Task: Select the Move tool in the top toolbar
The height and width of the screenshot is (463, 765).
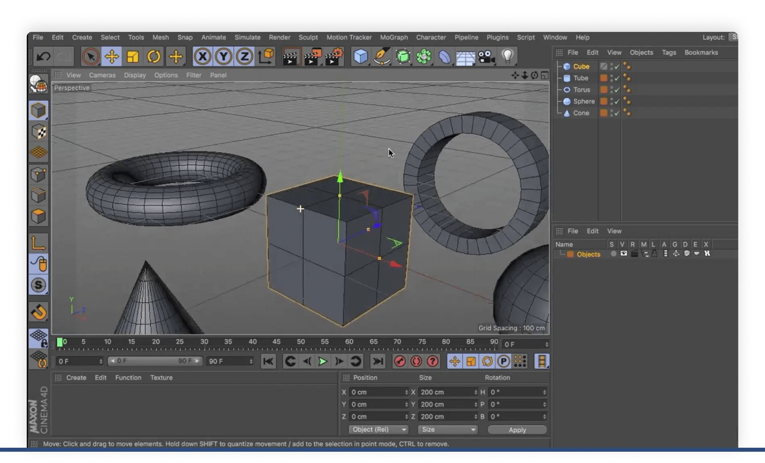Action: (x=112, y=57)
